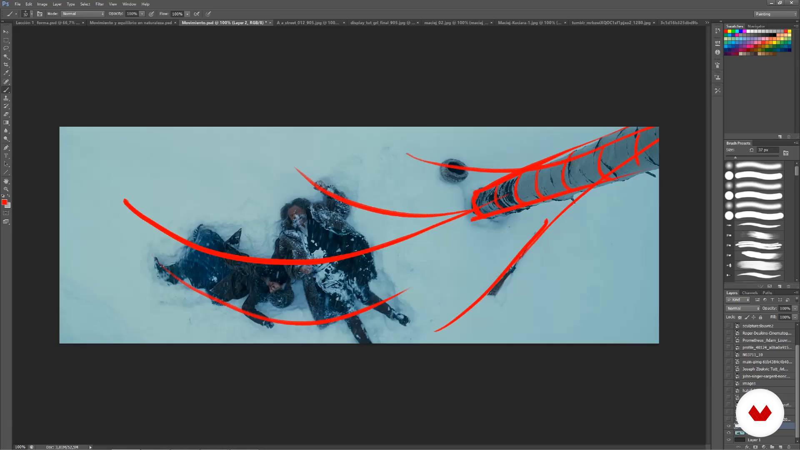
Task: Switch to the Paths tab
Action: 767,293
